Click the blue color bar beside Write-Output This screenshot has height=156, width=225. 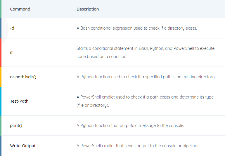coord(1,146)
